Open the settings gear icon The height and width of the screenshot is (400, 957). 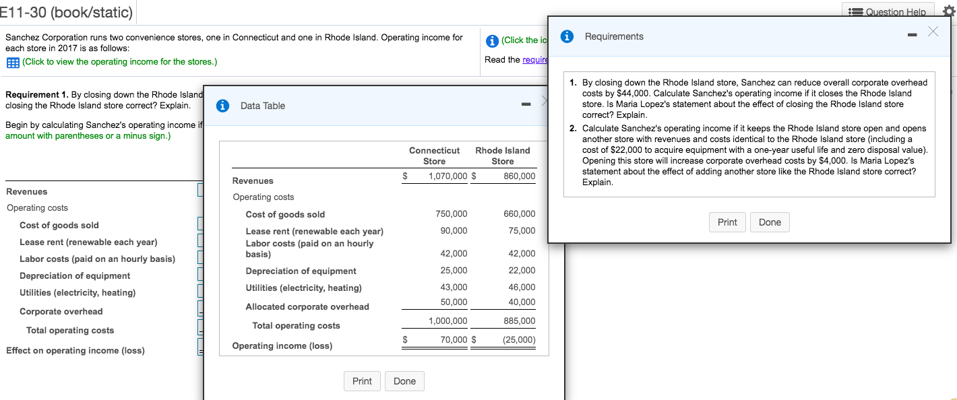(948, 11)
